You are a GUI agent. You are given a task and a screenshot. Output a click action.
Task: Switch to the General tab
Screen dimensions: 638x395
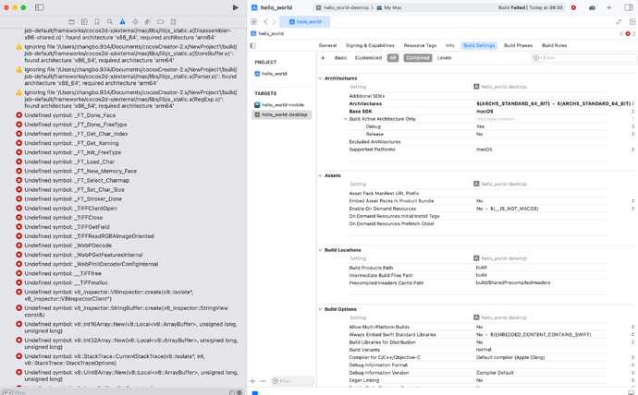coord(327,45)
